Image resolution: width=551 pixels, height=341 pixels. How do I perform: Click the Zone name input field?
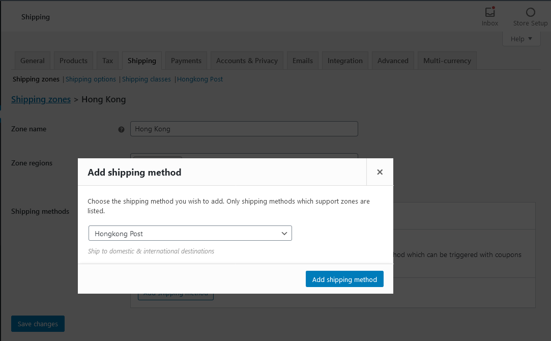coord(244,129)
